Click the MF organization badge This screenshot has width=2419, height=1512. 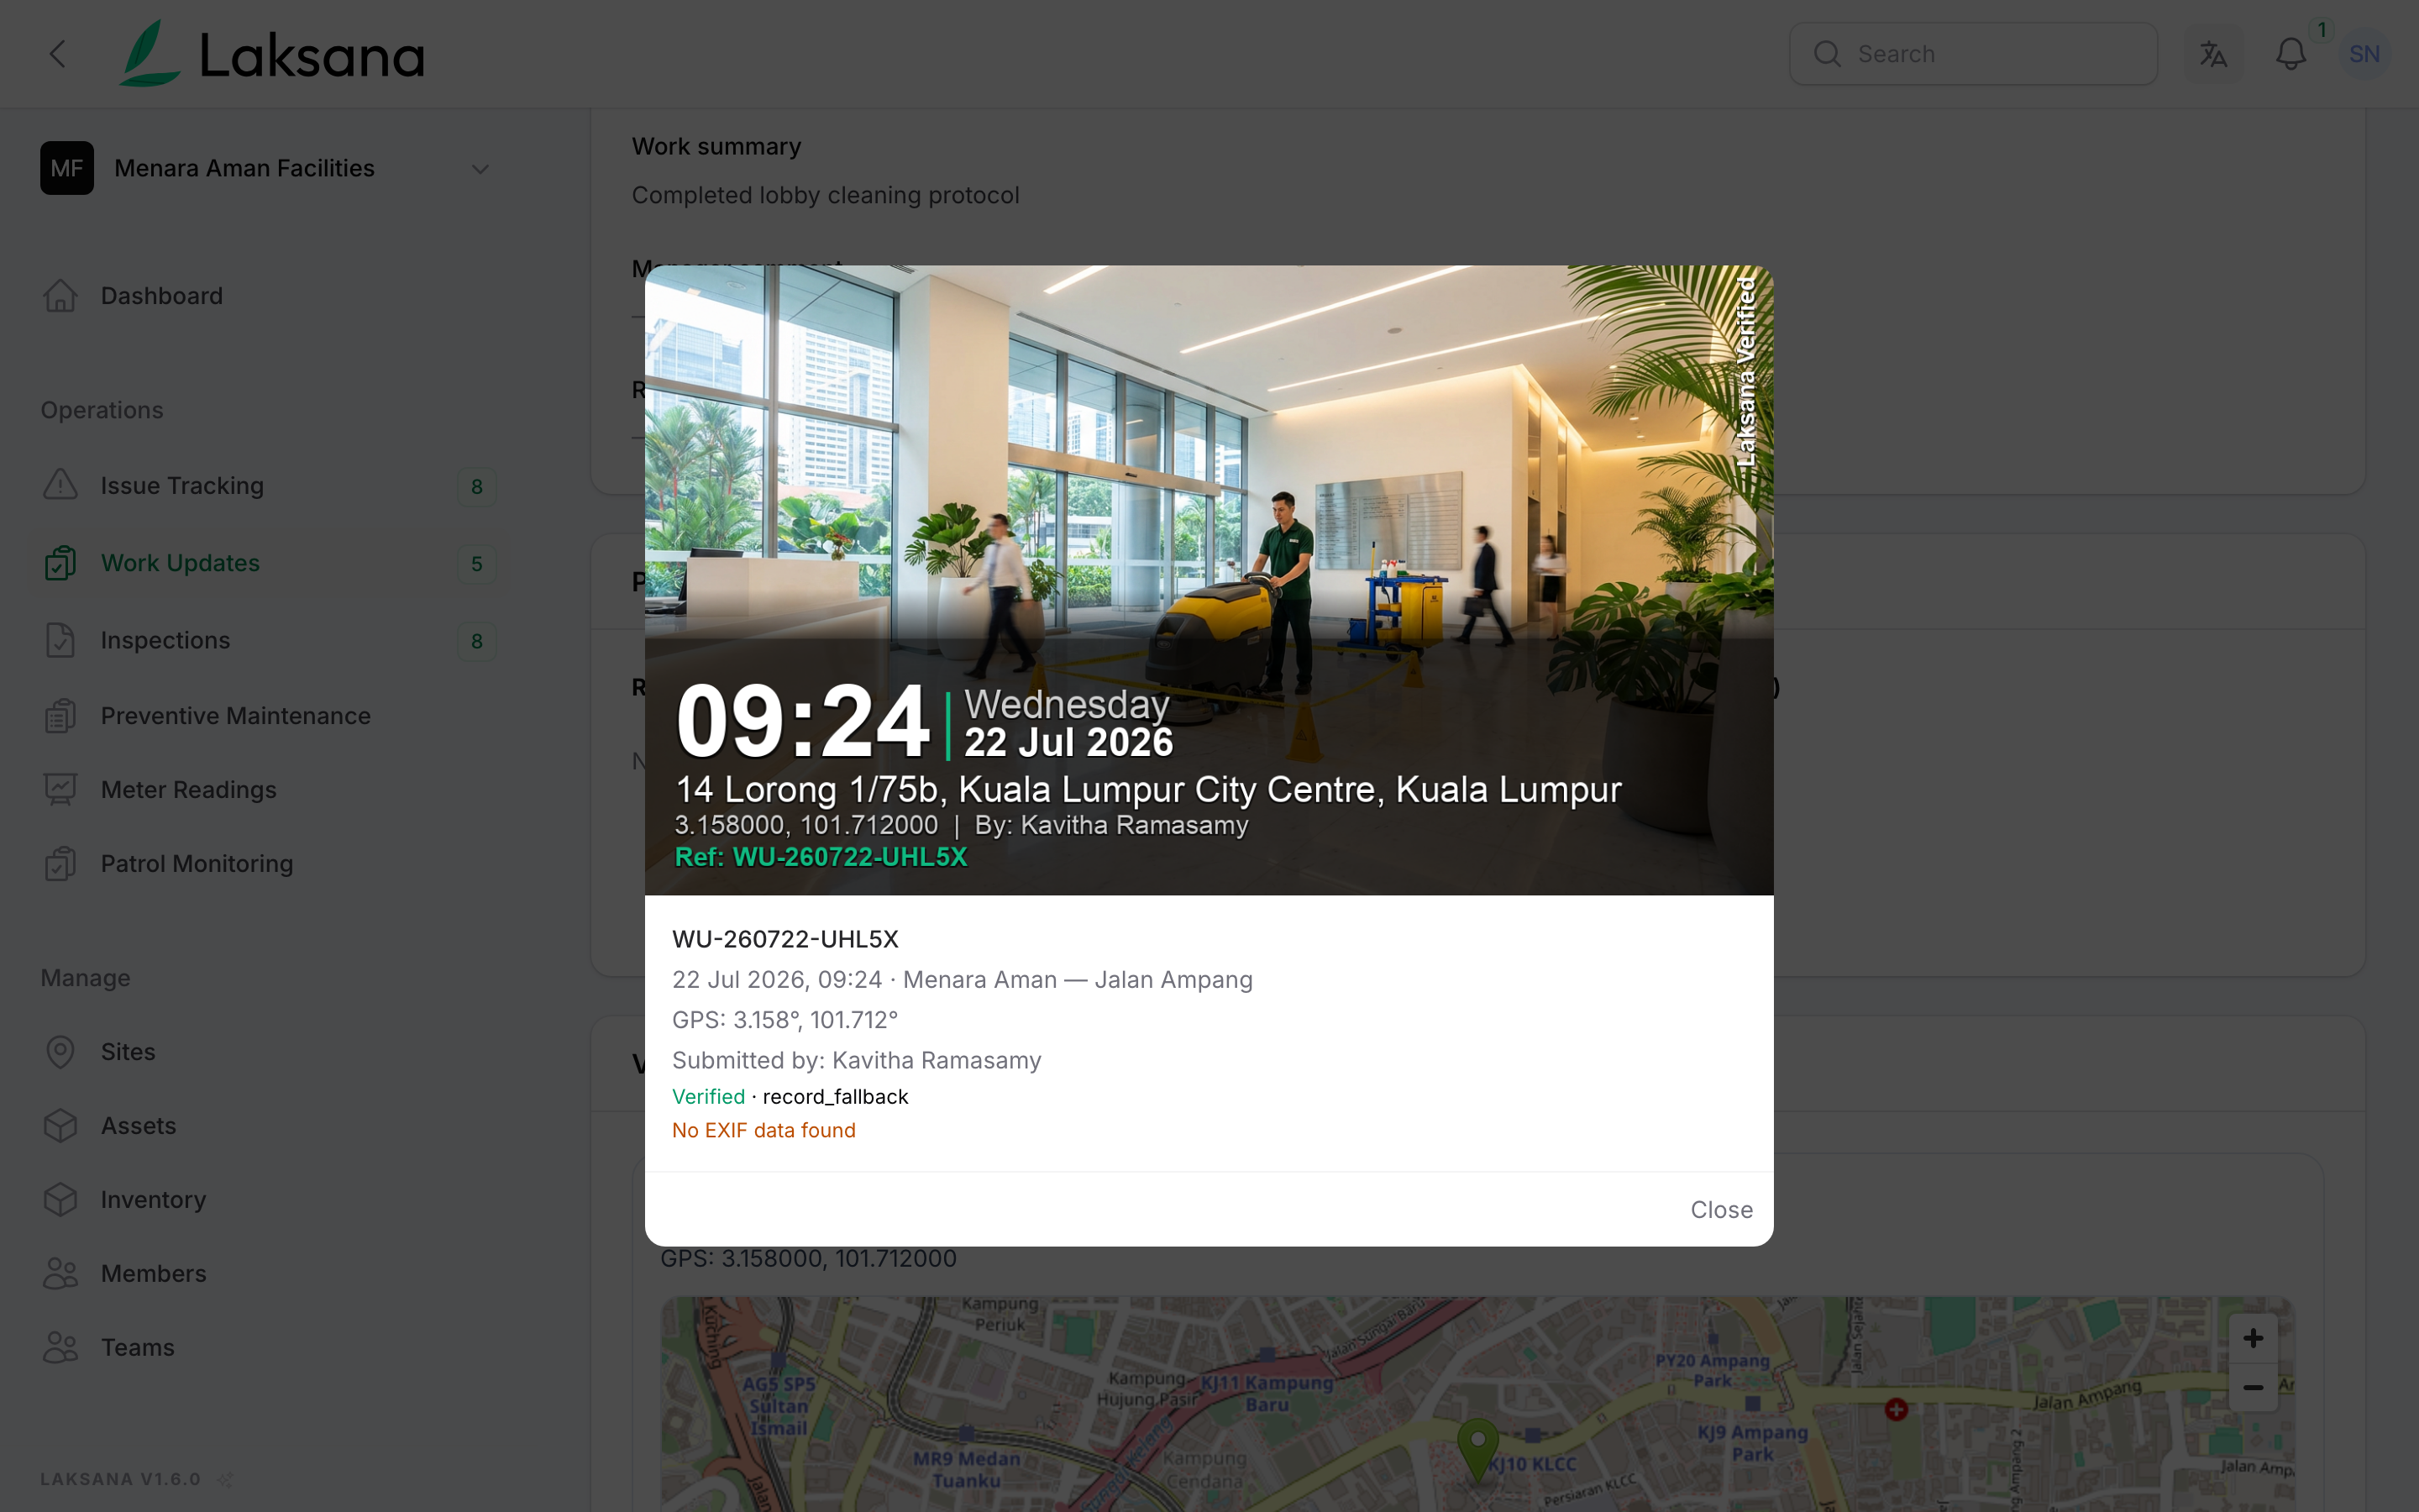[67, 168]
